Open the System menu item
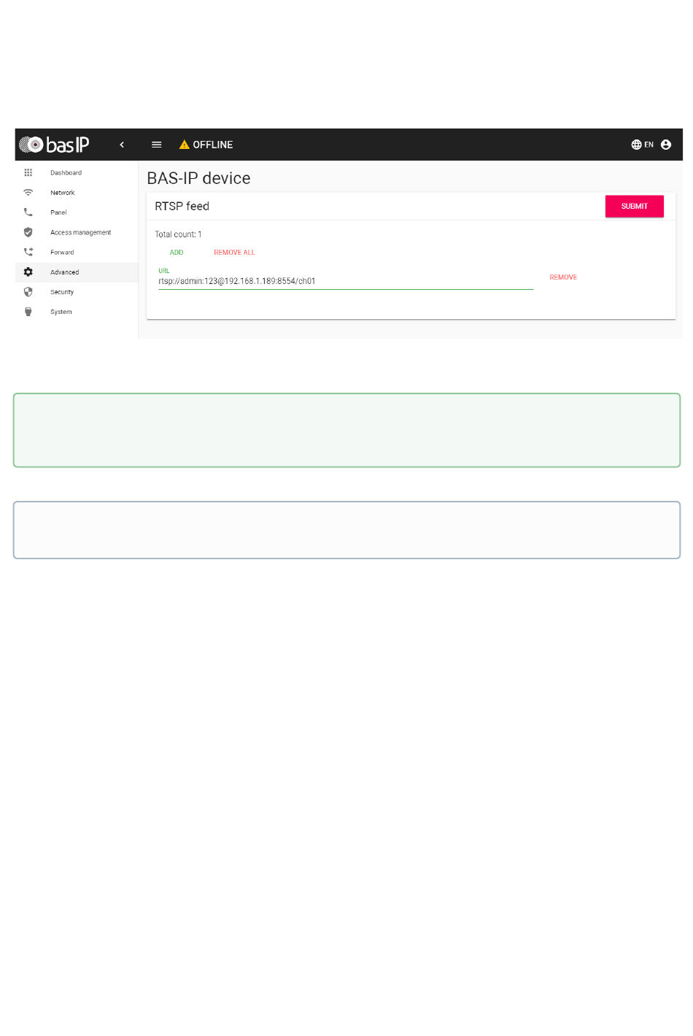This screenshot has height=1036, width=693. (x=61, y=312)
